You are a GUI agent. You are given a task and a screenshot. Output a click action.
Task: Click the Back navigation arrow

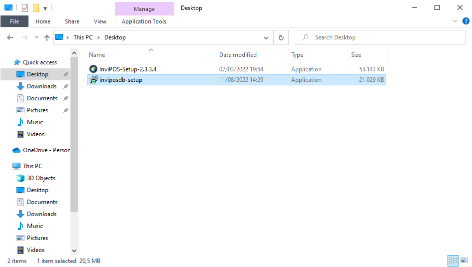tap(10, 37)
